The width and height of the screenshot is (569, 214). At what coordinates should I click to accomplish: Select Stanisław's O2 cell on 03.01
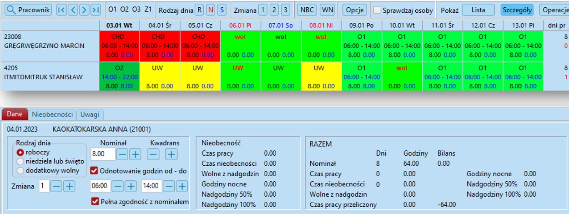119,76
